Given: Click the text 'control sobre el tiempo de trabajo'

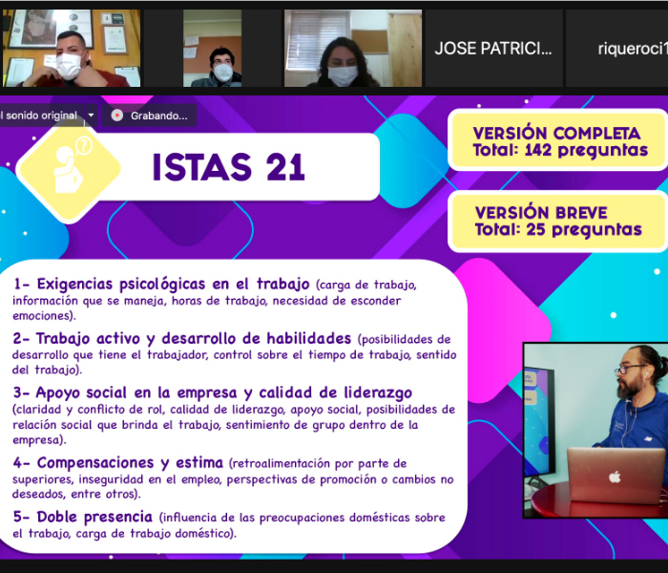Looking at the screenshot, I should point(311,355).
